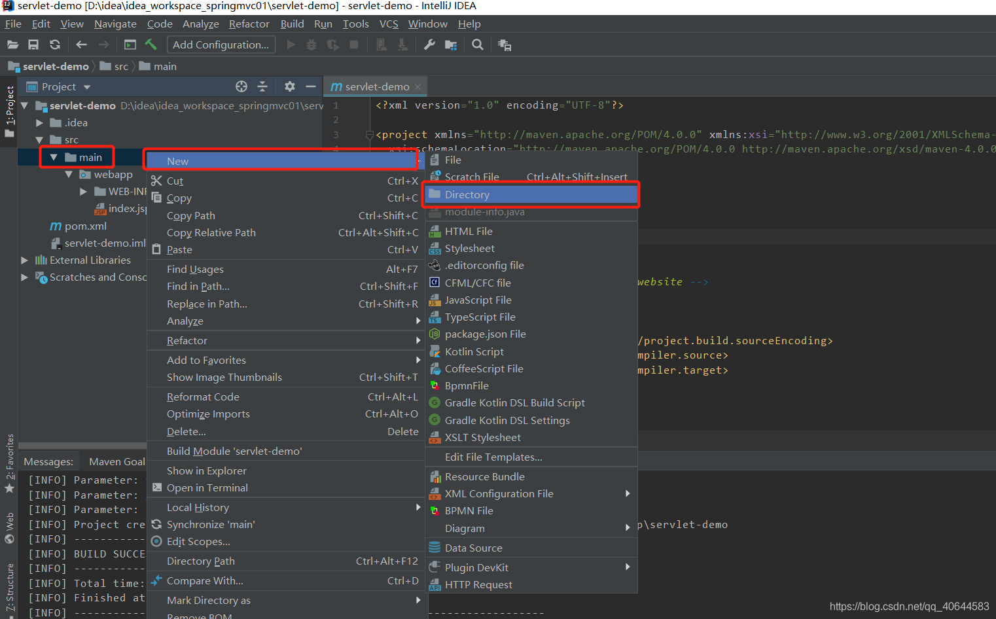
Task: Open Project Structure toolbar icon
Action: click(x=451, y=44)
